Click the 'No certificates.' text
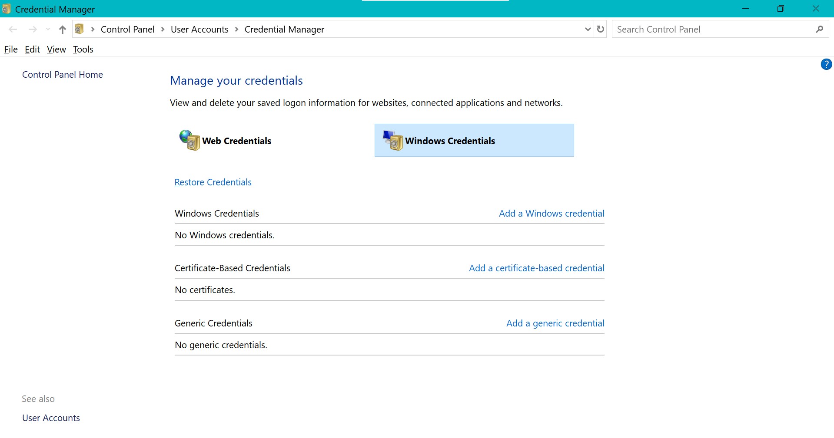Screen dimensions: 834x438 tap(205, 290)
